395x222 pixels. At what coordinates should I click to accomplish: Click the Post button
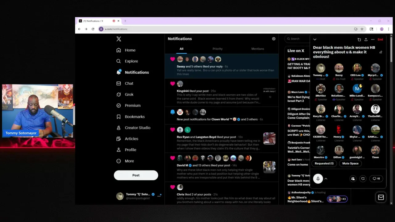coord(136,175)
